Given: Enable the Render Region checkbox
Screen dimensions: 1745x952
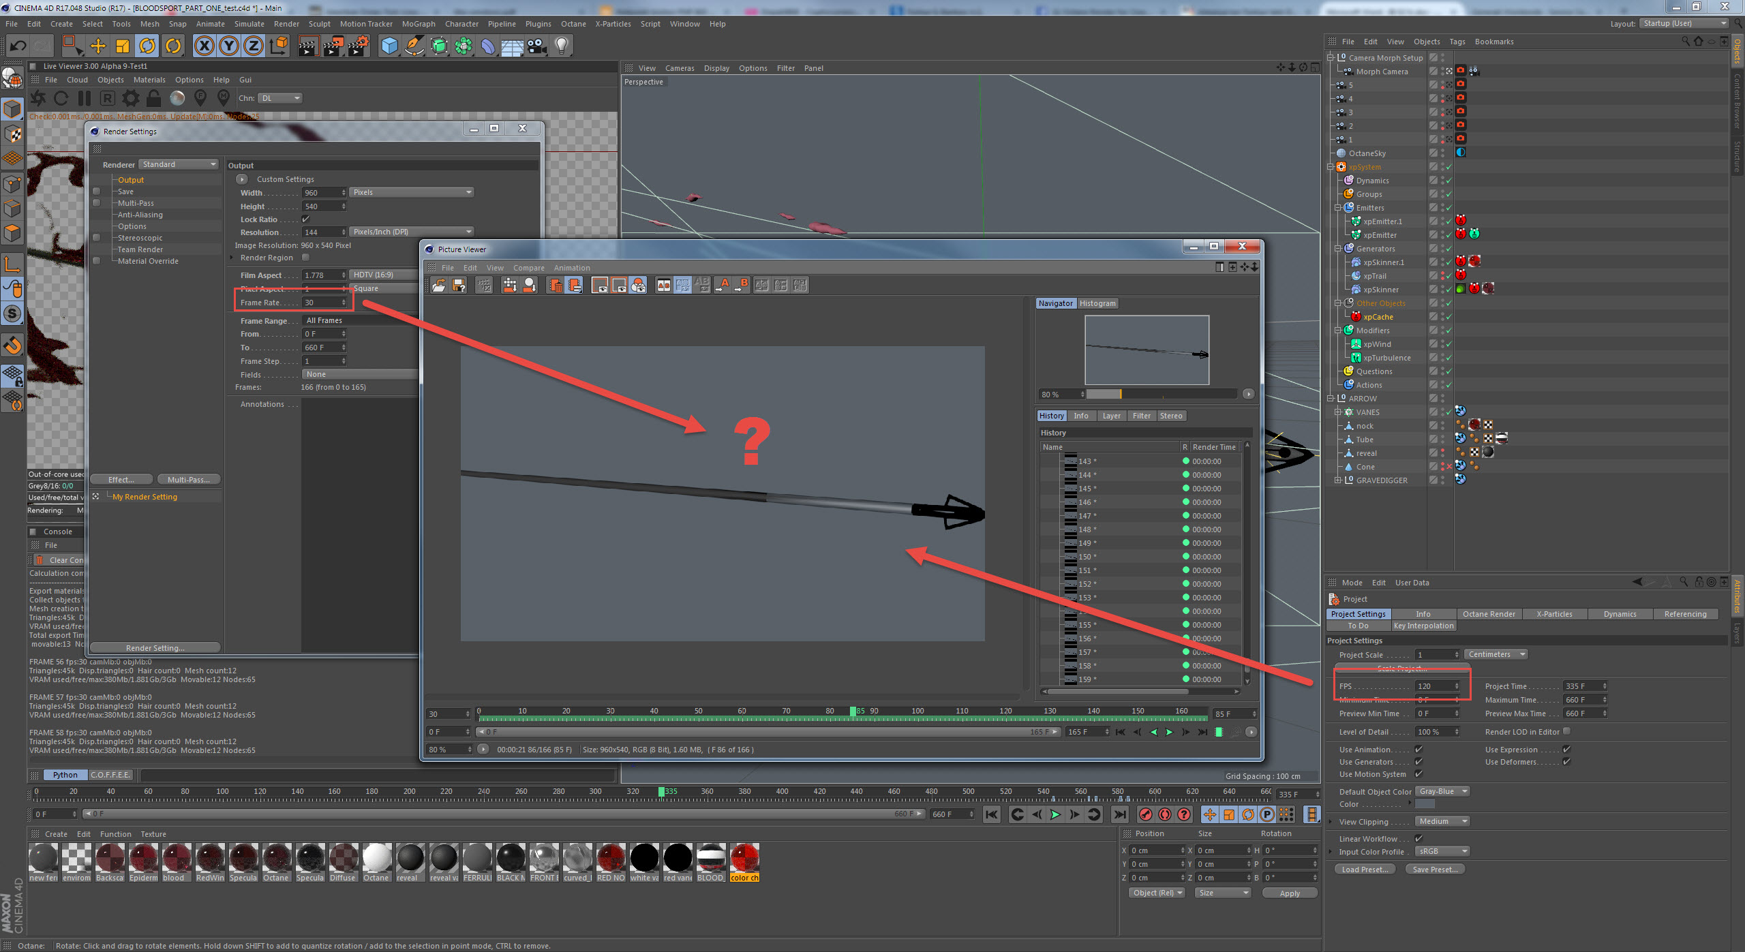Looking at the screenshot, I should click(x=305, y=258).
